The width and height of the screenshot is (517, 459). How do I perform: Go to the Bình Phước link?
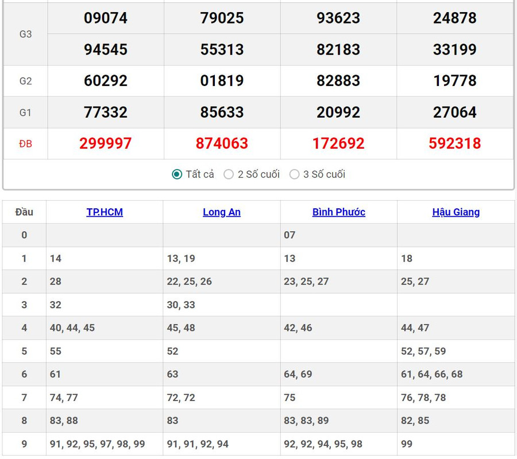tap(338, 212)
